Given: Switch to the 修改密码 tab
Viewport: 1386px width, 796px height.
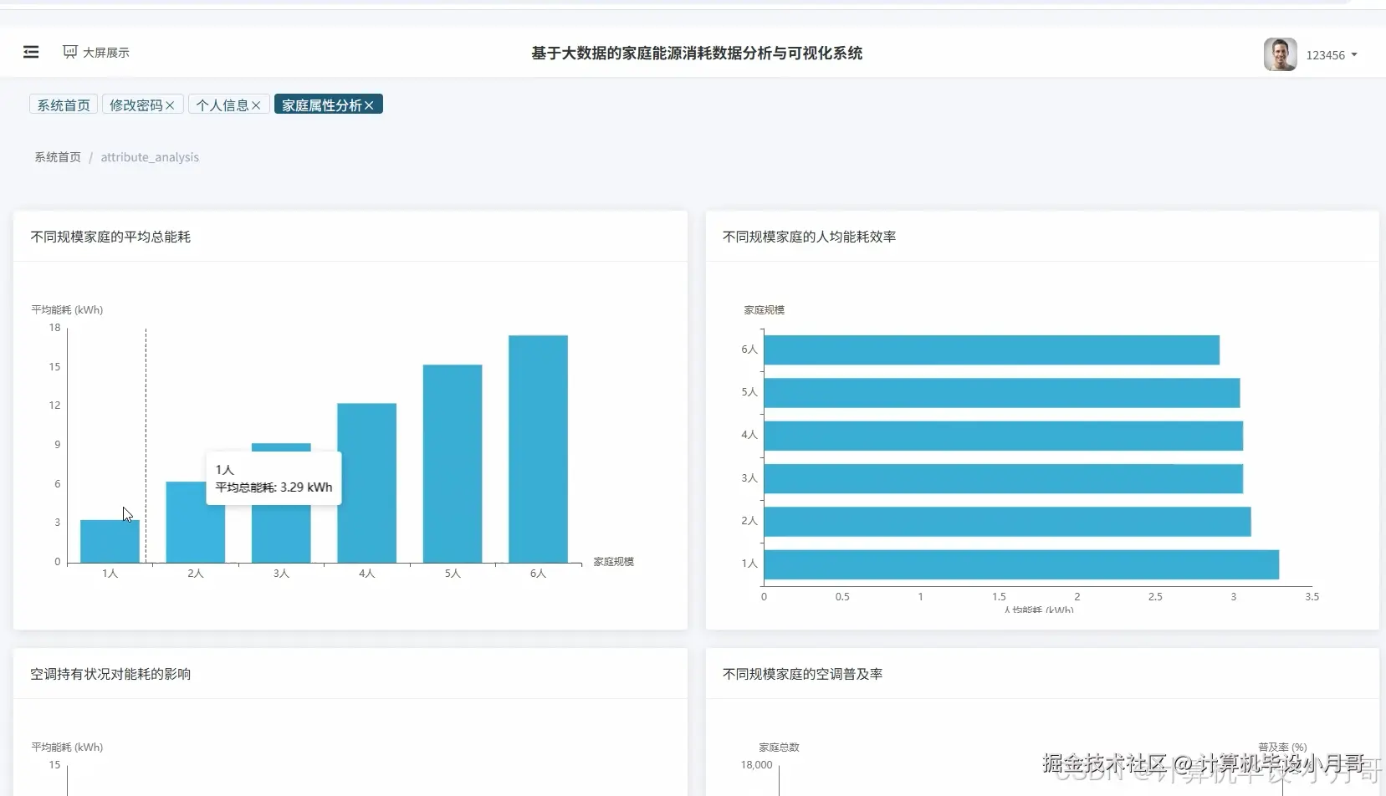Looking at the screenshot, I should [x=136, y=105].
